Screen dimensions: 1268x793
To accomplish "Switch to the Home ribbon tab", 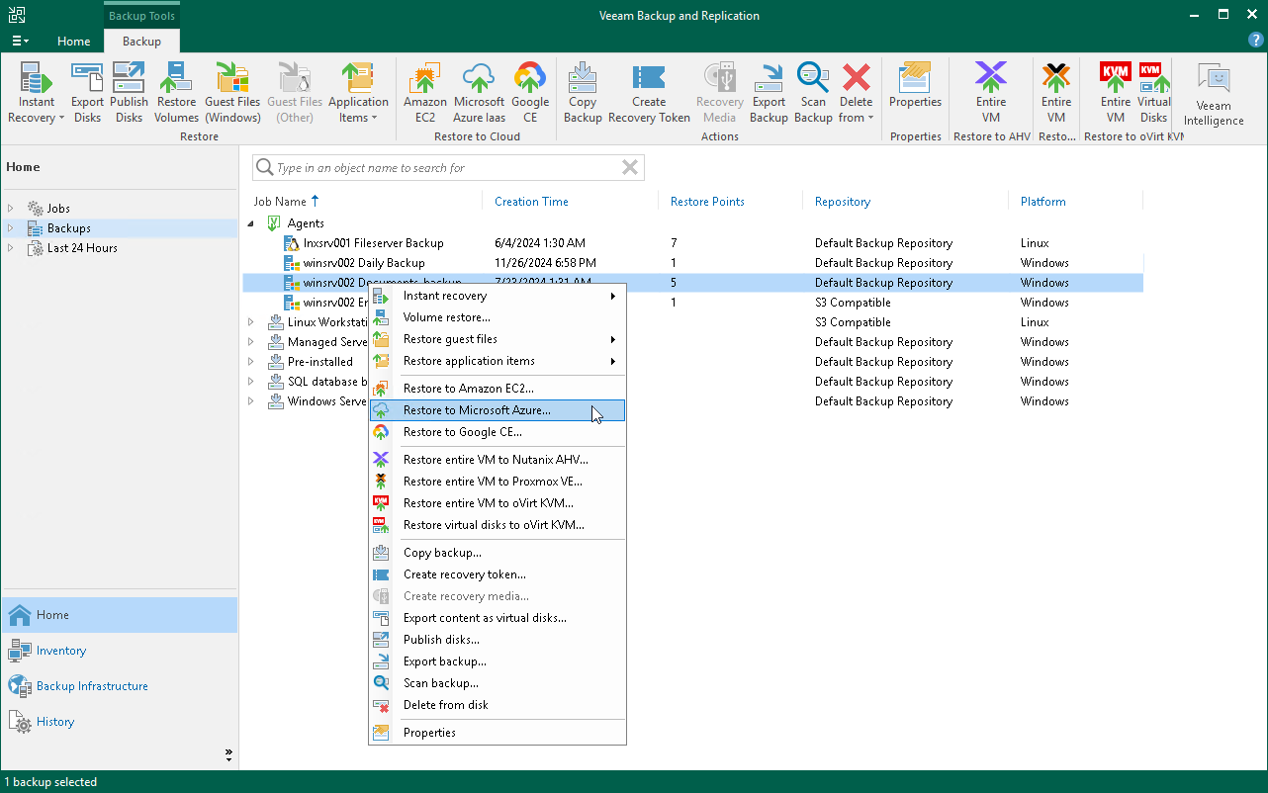I will pos(73,42).
